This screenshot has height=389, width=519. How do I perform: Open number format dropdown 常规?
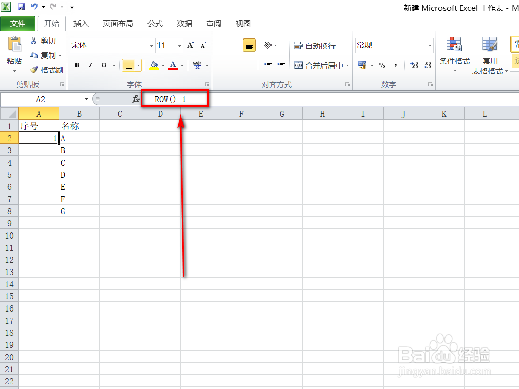[x=430, y=45]
